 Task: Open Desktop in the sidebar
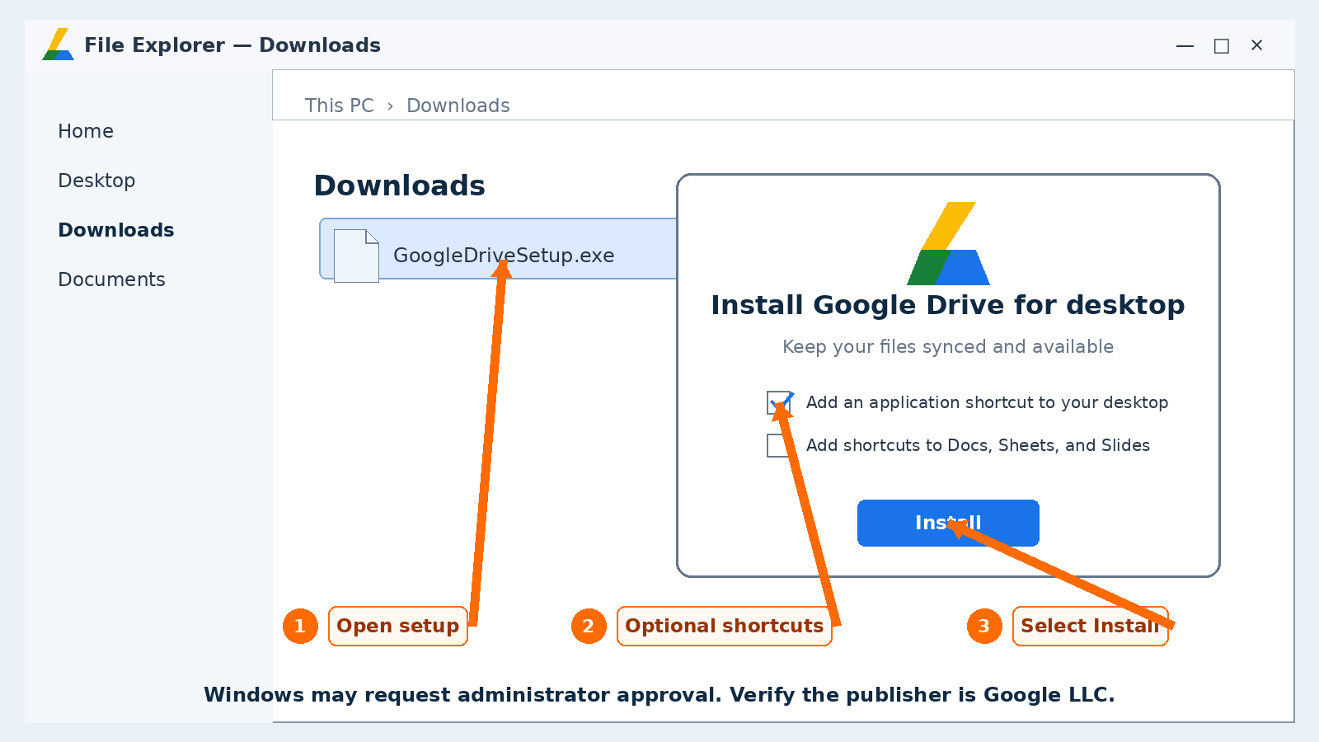coord(96,181)
